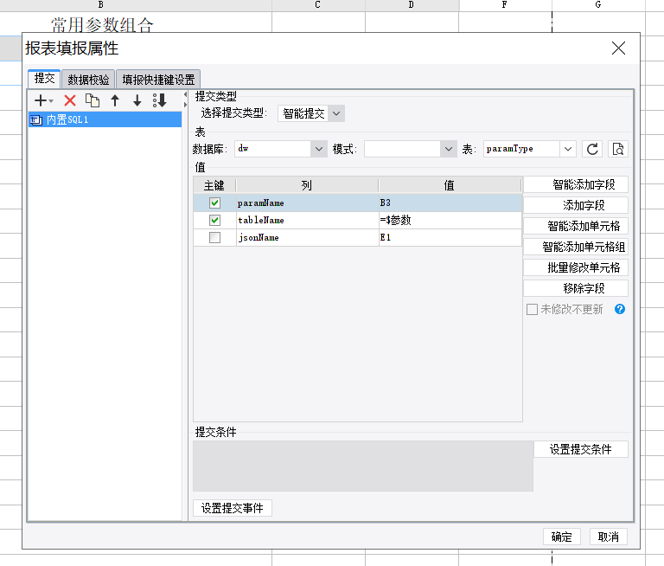
Task: Open the 表 paramType dropdown
Action: [x=530, y=149]
